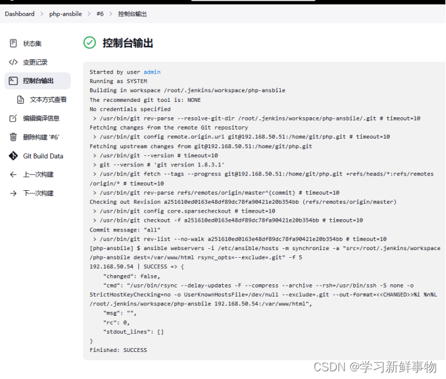Click the 'Commit message: "all"' line
Image resolution: width=446 pixels, height=379 pixels.
[x=125, y=229]
